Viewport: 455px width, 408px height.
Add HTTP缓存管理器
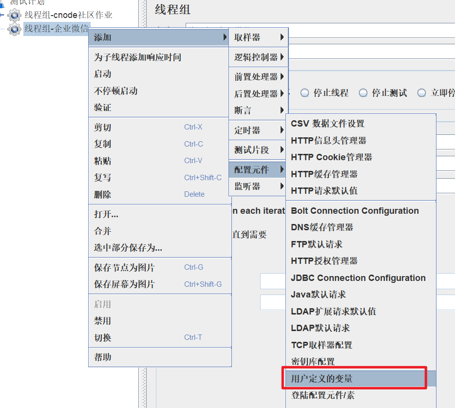tap(361, 174)
